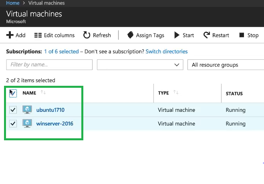Image resolution: width=264 pixels, height=184 pixels.
Task: Toggle the select-all checkbox in header
Action: point(13,93)
